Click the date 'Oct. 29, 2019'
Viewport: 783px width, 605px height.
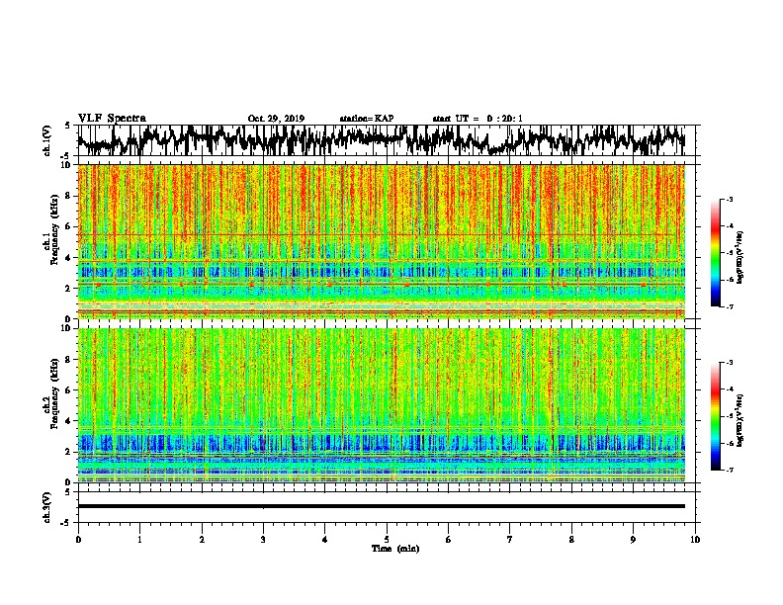(x=276, y=119)
